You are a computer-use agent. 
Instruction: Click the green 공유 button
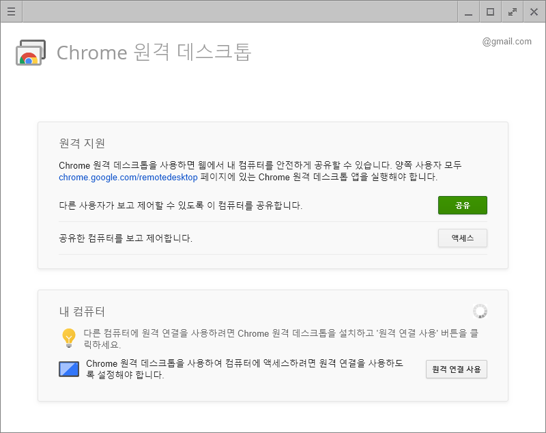463,205
